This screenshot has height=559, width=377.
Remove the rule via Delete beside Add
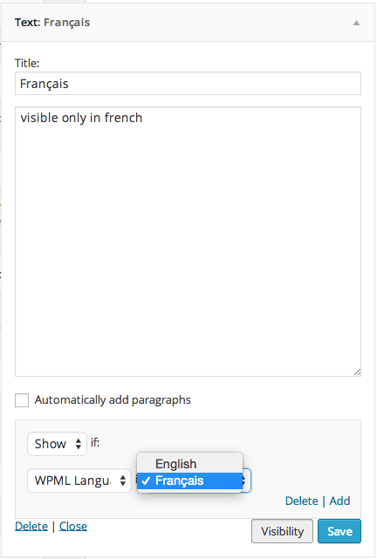coord(301,501)
